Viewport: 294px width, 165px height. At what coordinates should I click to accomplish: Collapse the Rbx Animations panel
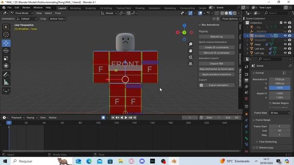pyautogui.click(x=200, y=25)
